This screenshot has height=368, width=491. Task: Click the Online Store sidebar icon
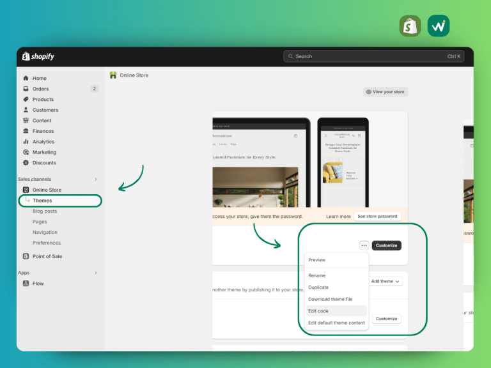[26, 190]
